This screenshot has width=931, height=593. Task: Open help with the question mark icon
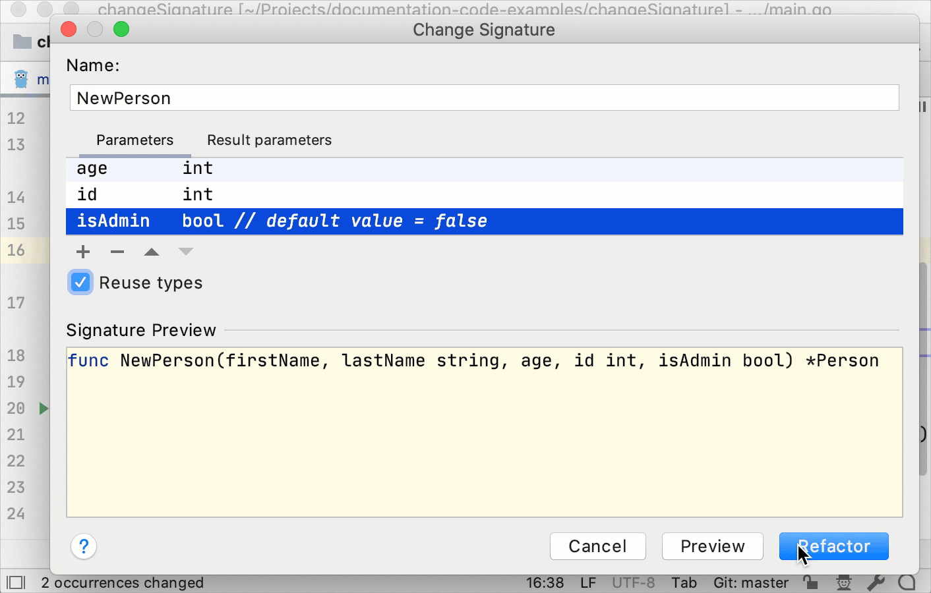tap(84, 546)
